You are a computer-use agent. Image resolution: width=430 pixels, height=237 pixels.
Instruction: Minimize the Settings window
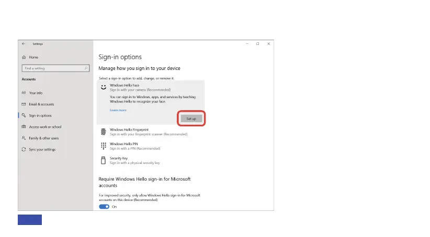(x=247, y=44)
